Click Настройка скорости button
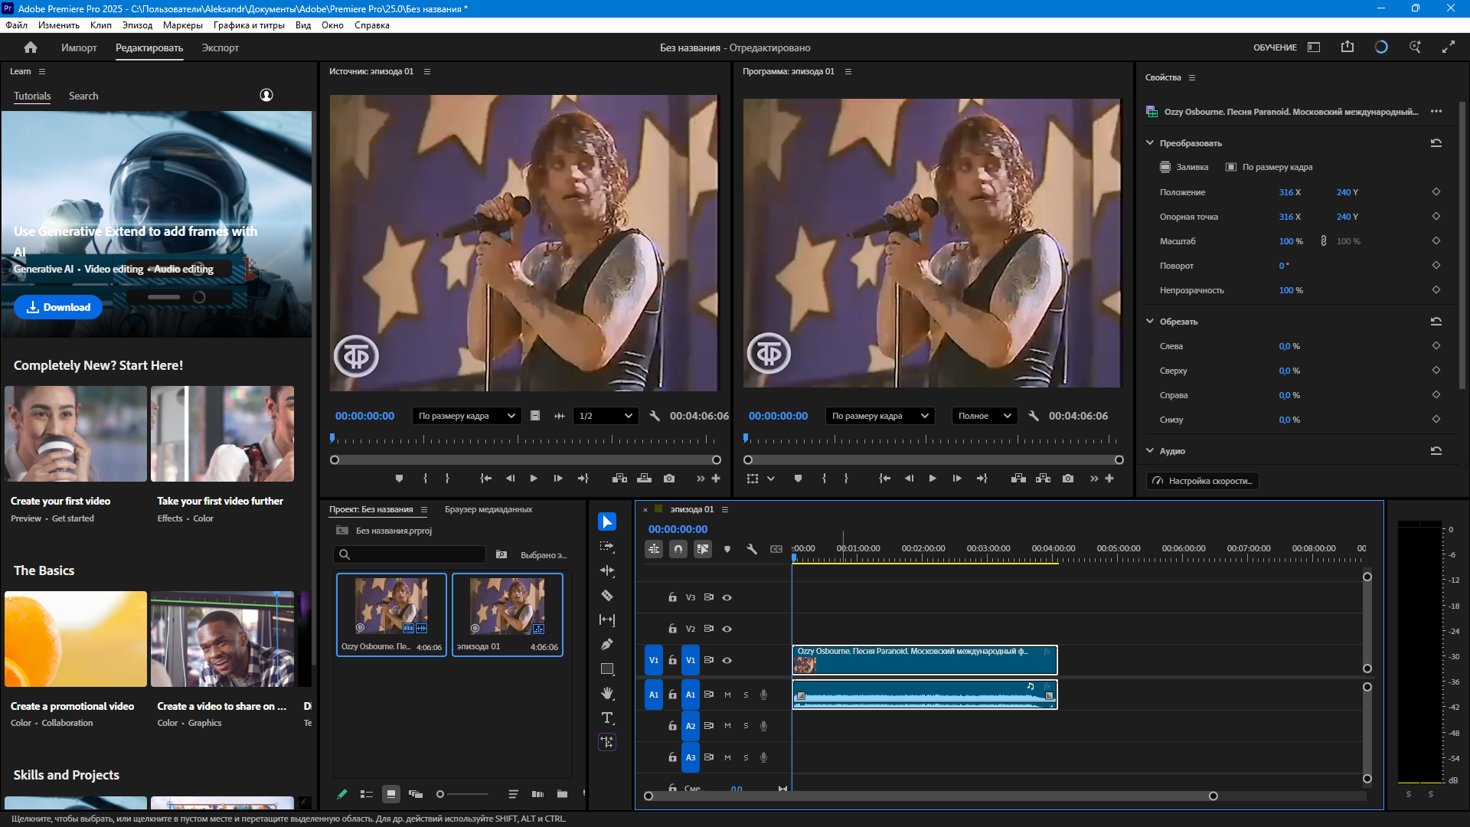Viewport: 1470px width, 827px height. (1203, 481)
